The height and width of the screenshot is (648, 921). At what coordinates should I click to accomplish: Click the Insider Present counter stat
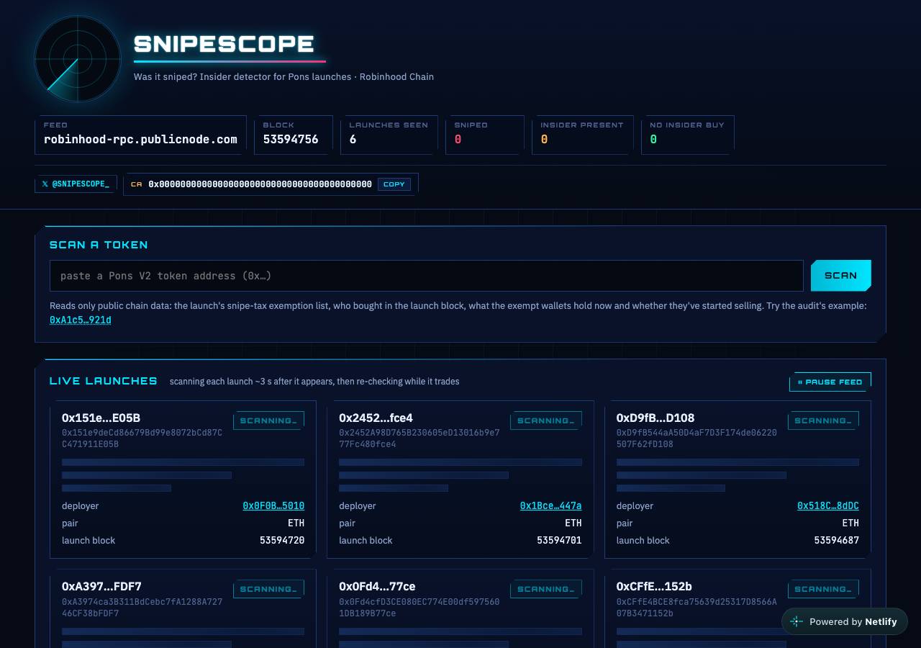tap(583, 135)
